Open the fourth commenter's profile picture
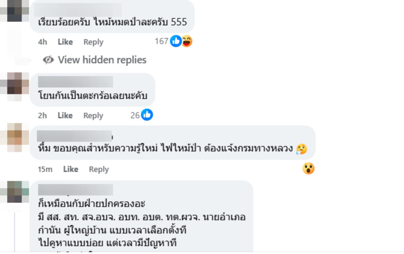The height and width of the screenshot is (254, 404). tap(15, 192)
